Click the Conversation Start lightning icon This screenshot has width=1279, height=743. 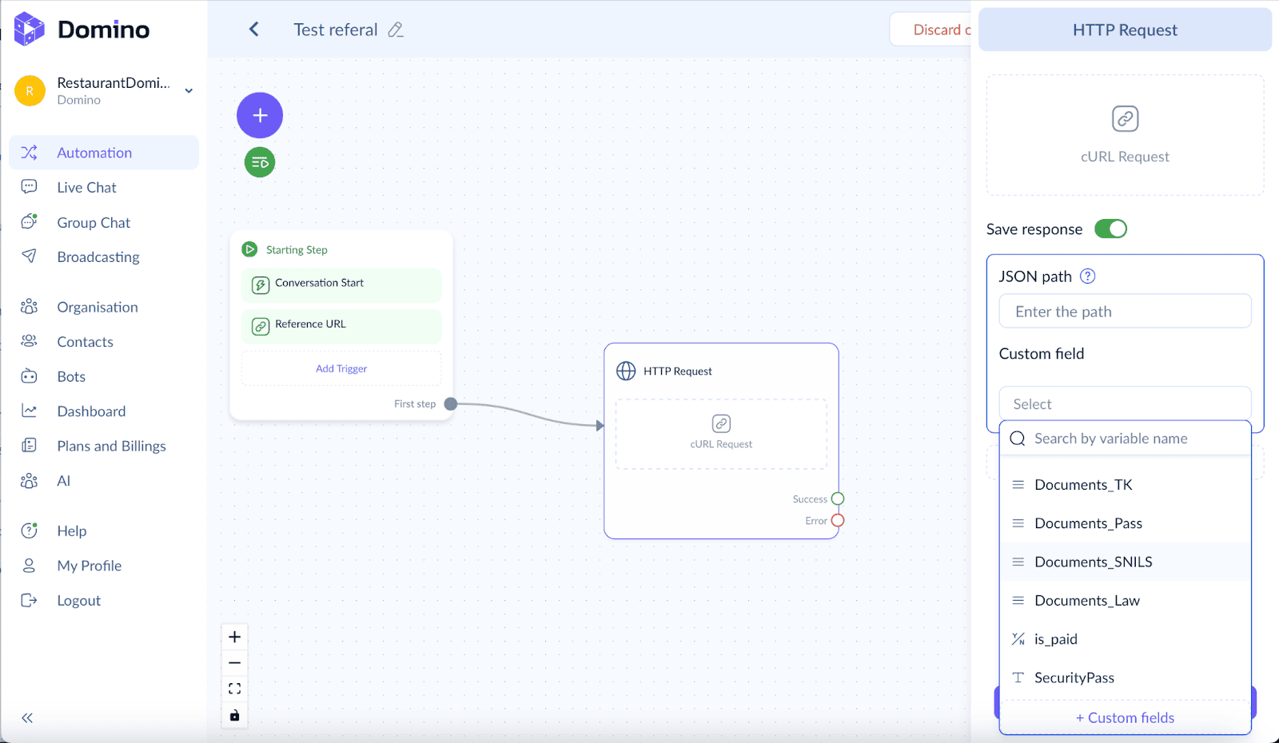(261, 285)
